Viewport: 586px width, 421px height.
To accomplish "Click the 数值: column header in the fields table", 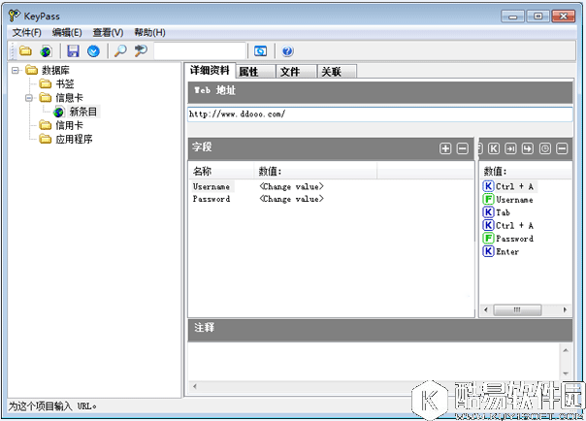I will (x=315, y=171).
